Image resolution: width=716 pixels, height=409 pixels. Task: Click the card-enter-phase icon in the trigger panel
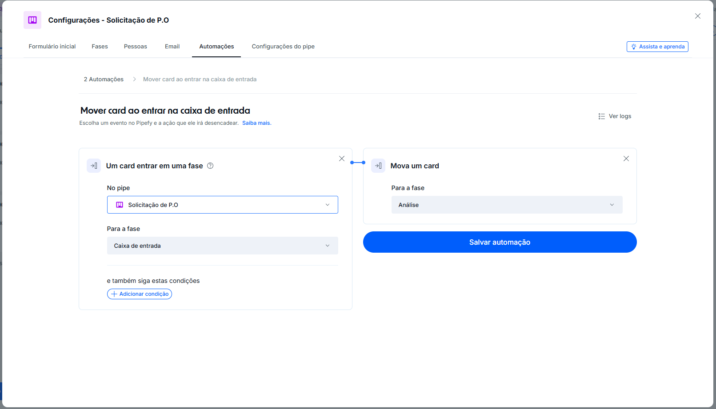tap(94, 166)
